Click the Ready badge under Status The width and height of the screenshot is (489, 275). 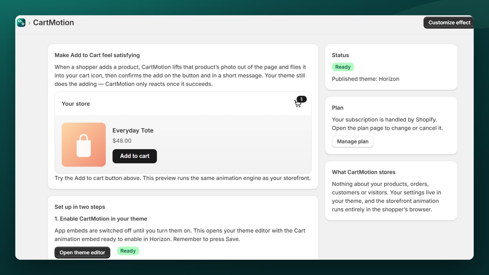click(343, 67)
